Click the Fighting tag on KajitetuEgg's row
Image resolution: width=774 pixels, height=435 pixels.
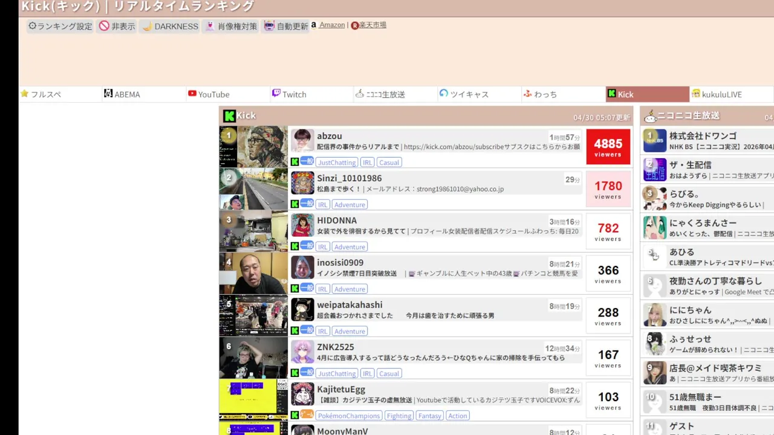(399, 416)
